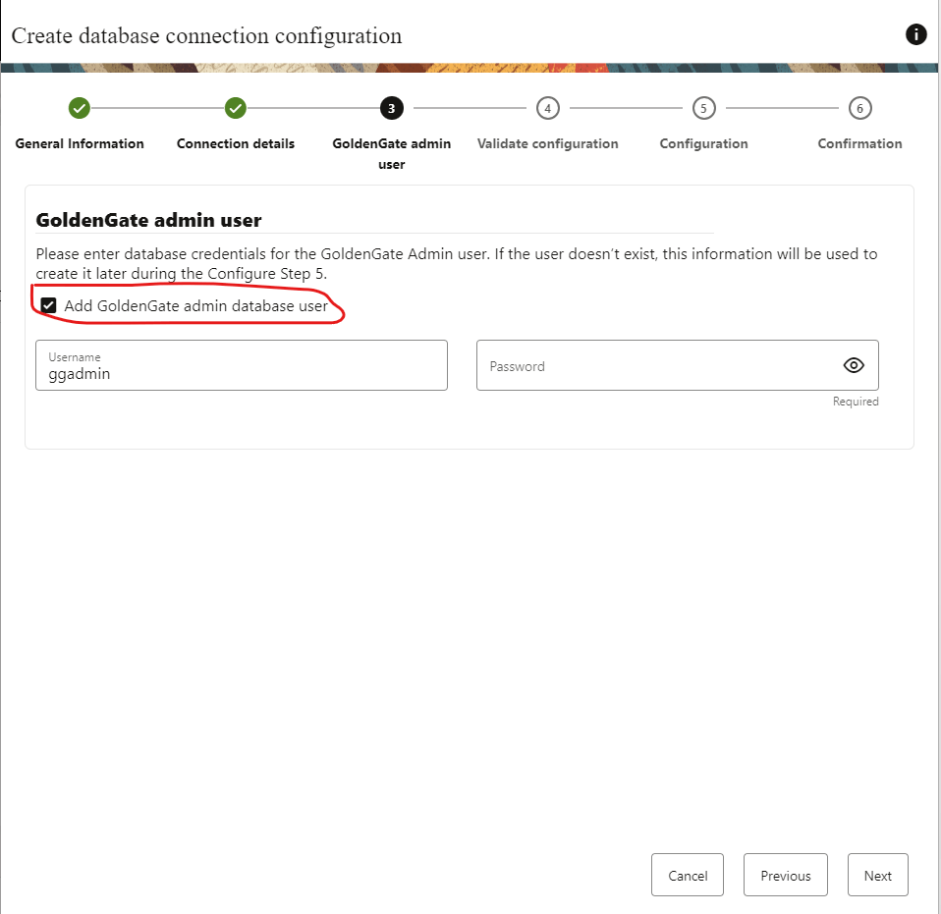Go to the General Information step label
The width and height of the screenshot is (941, 914).
(x=80, y=143)
